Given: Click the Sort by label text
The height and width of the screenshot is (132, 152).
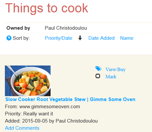Looking at the screenshot, I should pyautogui.click(x=21, y=38).
